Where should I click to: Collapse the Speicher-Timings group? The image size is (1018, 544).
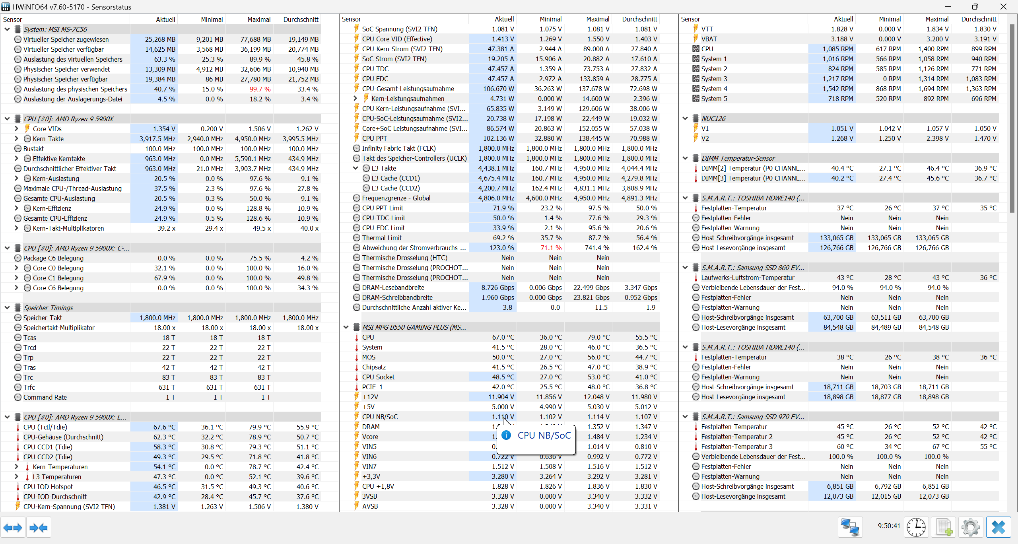[7, 307]
